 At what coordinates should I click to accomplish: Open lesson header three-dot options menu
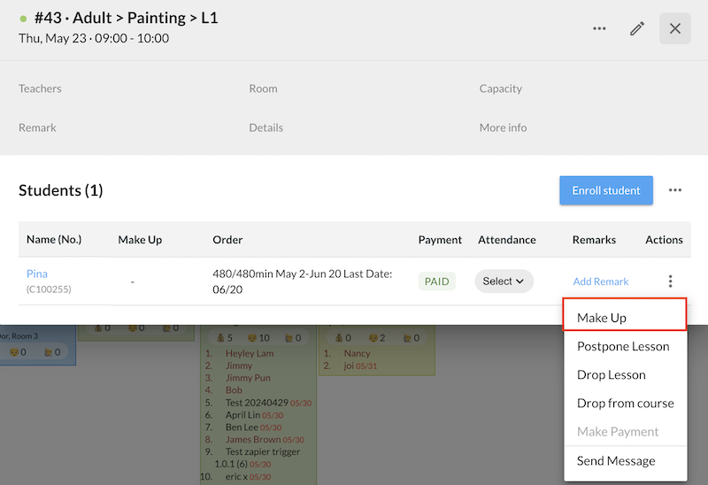(x=599, y=28)
